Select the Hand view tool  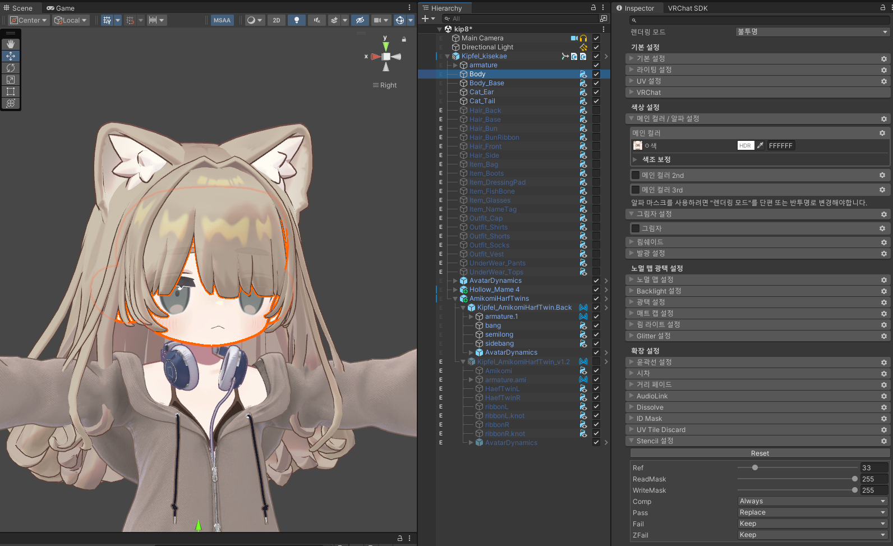(11, 44)
